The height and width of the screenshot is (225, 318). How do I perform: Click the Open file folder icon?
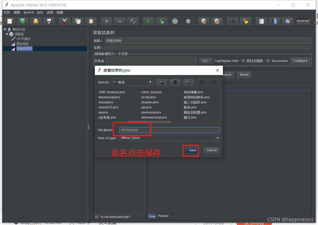tap(36, 21)
